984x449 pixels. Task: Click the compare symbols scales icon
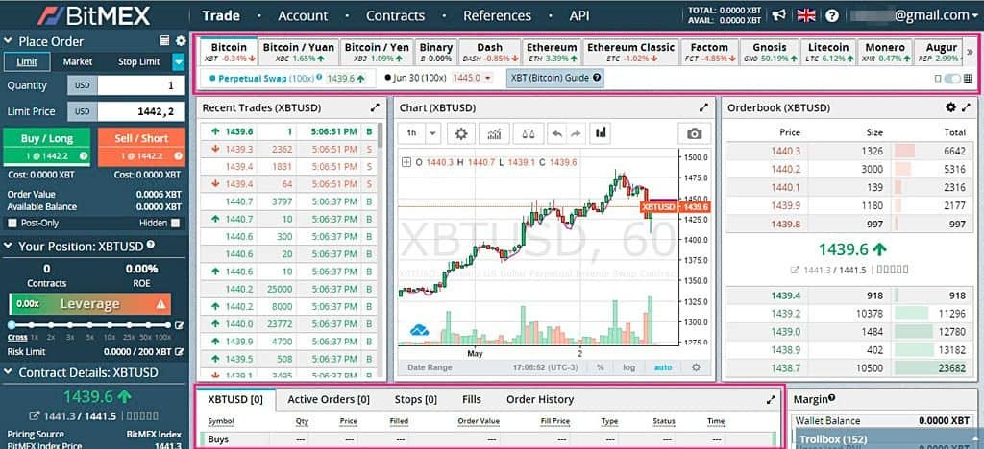pyautogui.click(x=529, y=133)
